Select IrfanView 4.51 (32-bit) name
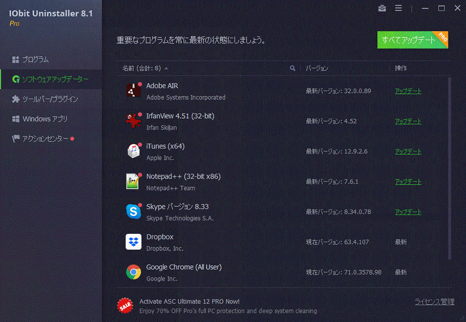 tap(180, 116)
